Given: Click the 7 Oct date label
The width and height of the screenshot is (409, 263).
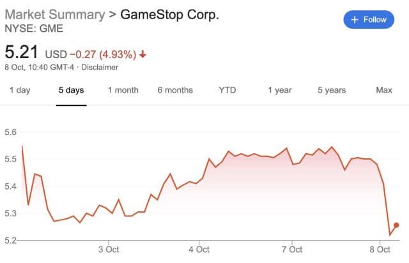Looking at the screenshot, I should (x=291, y=249).
